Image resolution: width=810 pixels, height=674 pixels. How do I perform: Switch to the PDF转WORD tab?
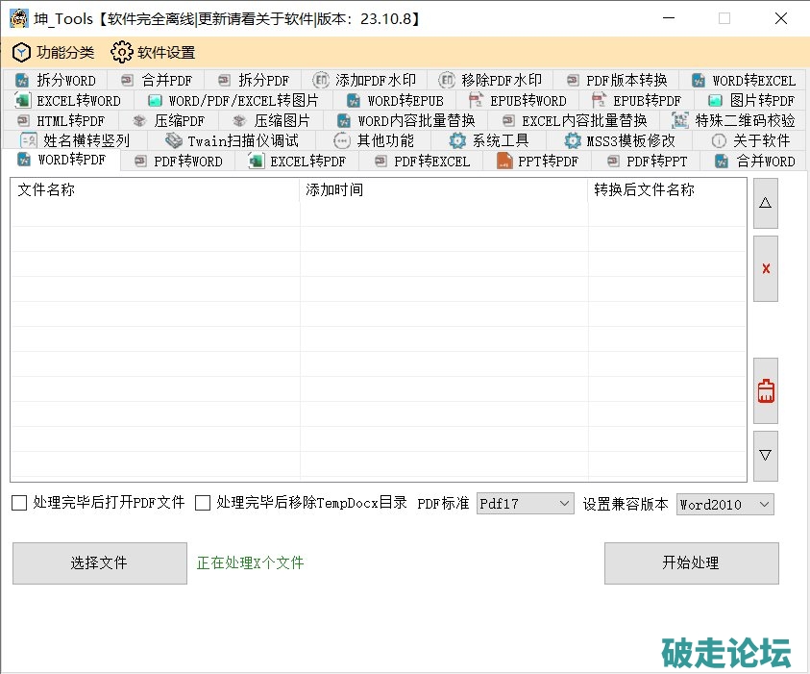coord(178,162)
